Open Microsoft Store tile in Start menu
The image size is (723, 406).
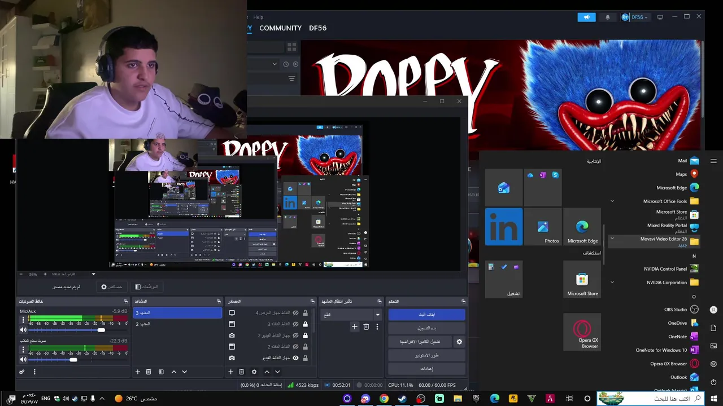tap(582, 279)
